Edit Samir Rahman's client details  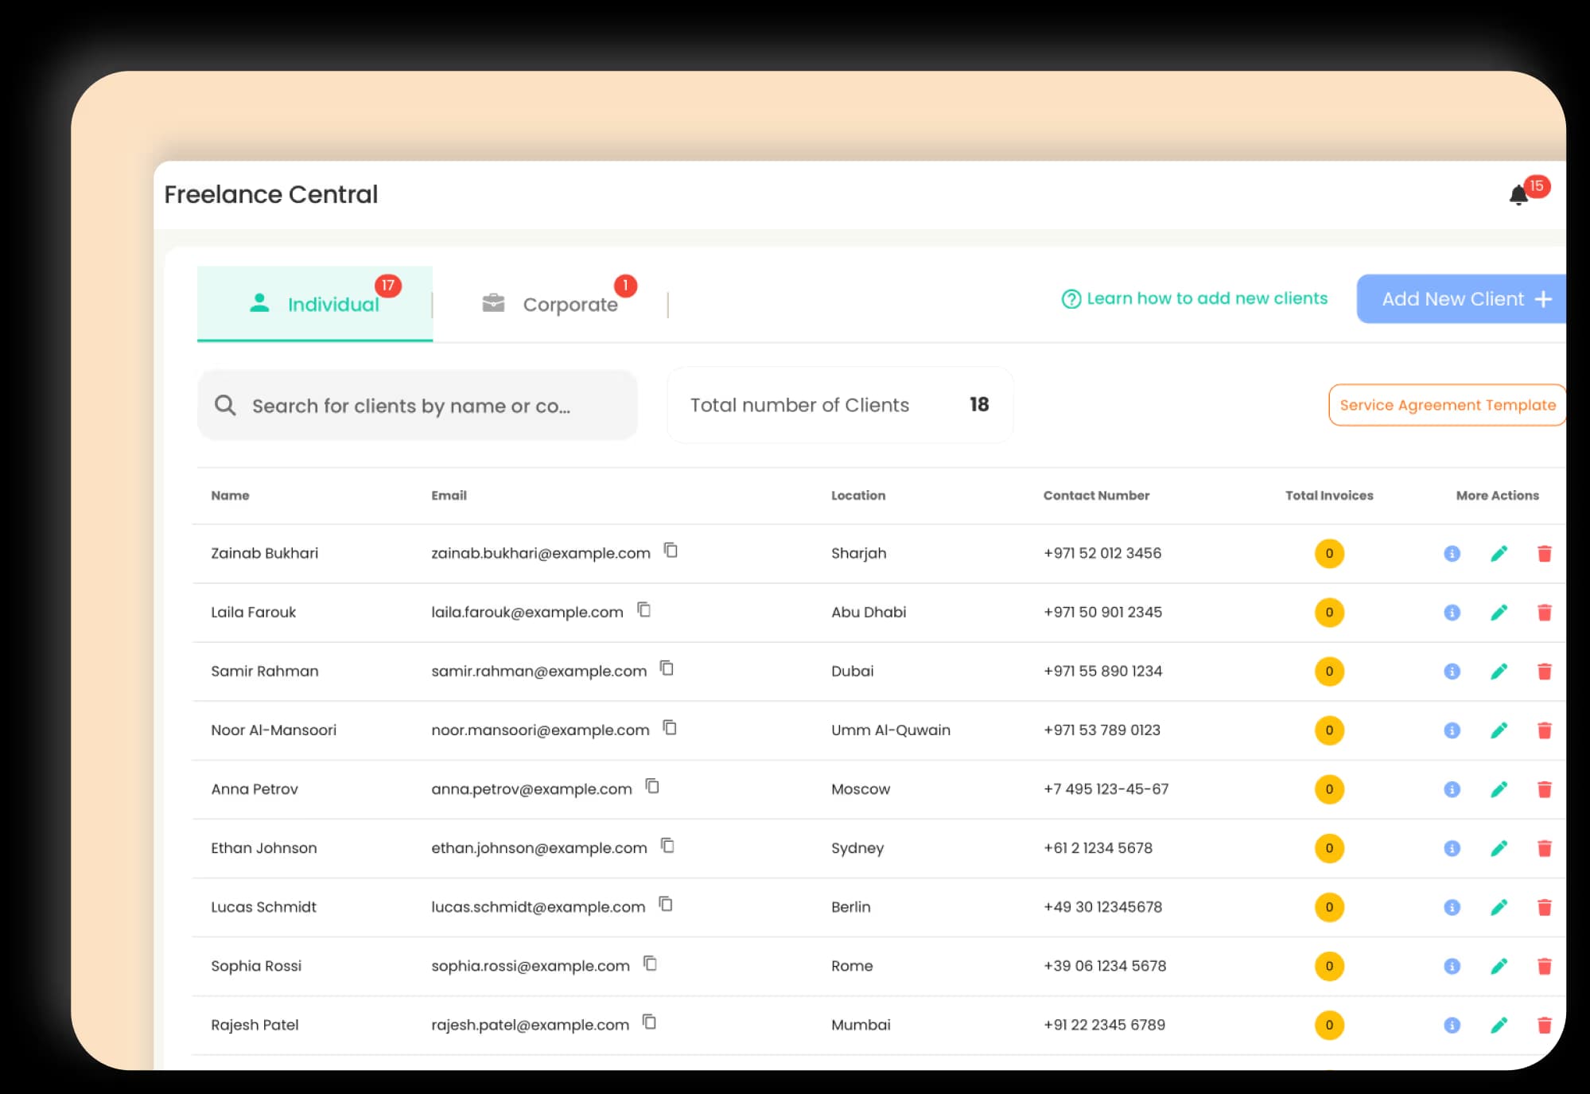(x=1499, y=671)
